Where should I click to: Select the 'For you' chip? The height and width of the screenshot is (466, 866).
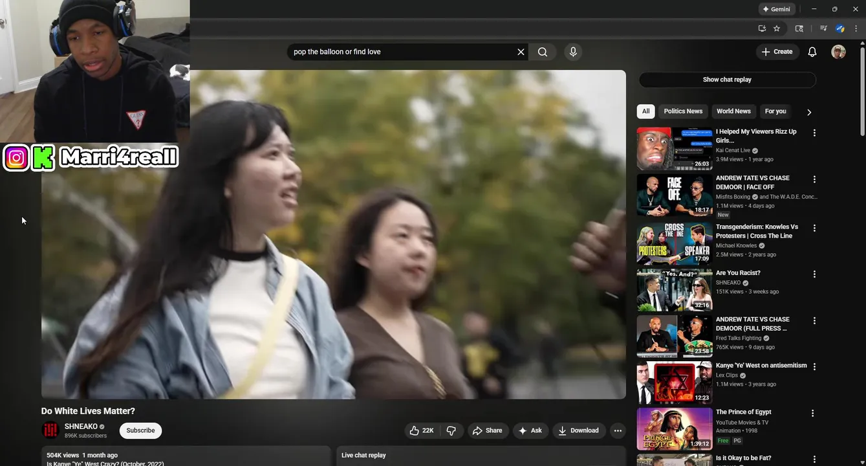click(x=775, y=111)
